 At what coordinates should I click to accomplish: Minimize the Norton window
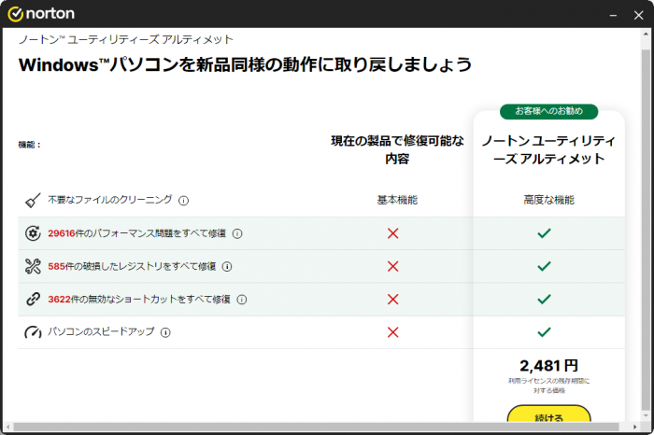point(613,16)
